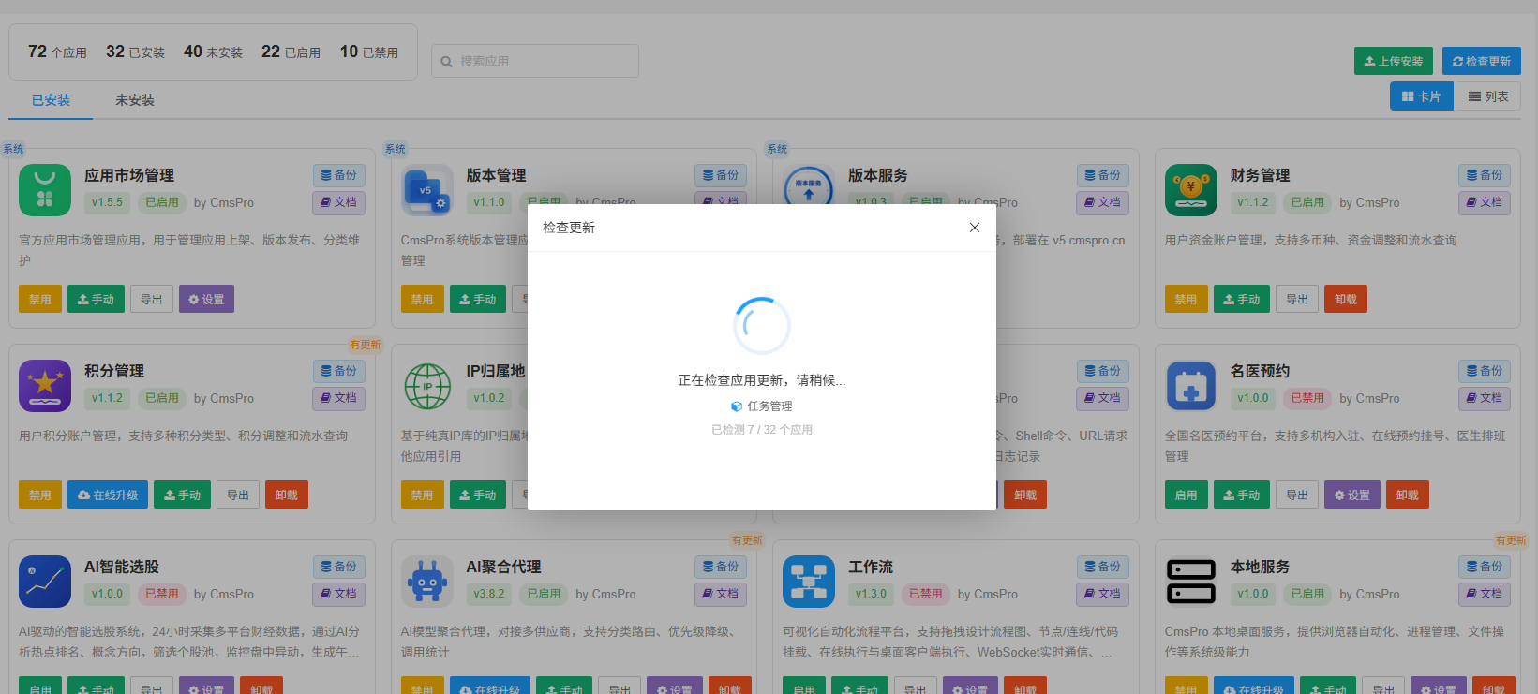Select the 未安装 tab

[135, 100]
